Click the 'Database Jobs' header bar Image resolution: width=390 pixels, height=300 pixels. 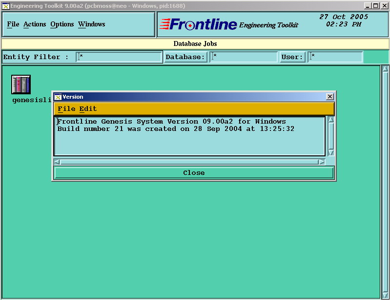pyautogui.click(x=195, y=44)
